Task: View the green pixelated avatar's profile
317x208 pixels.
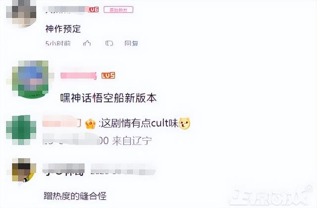Action: (x=21, y=130)
